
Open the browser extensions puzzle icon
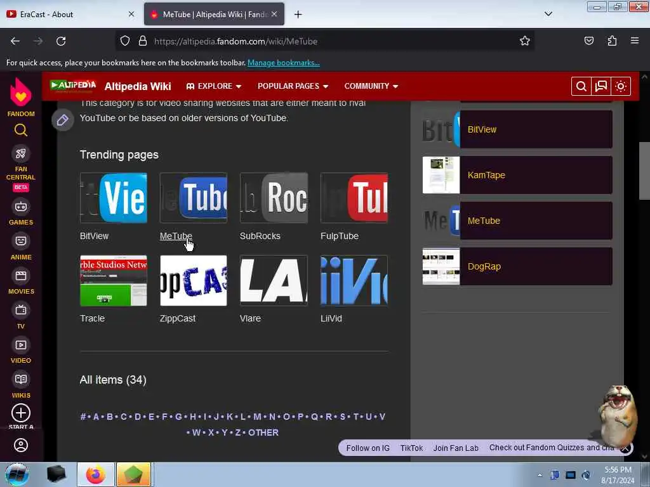(x=612, y=41)
